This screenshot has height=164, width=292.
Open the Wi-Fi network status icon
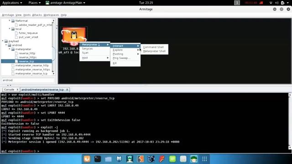tap(271, 3)
